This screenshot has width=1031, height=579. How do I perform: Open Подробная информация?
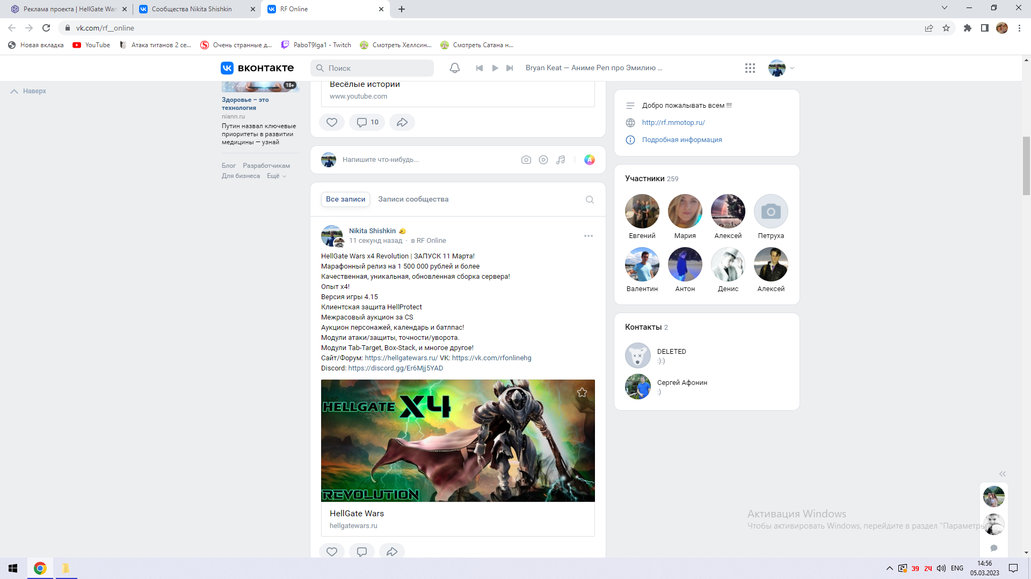[682, 140]
